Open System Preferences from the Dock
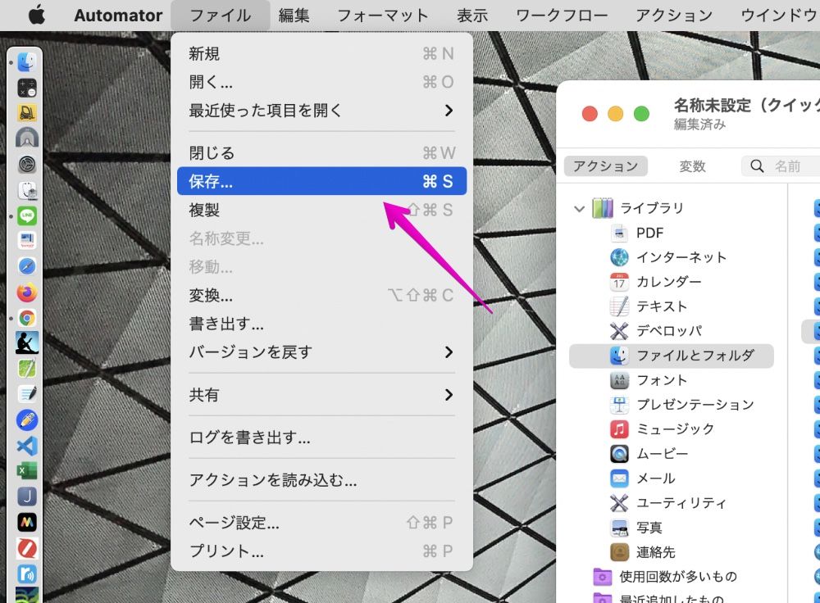The width and height of the screenshot is (820, 603). (x=27, y=165)
